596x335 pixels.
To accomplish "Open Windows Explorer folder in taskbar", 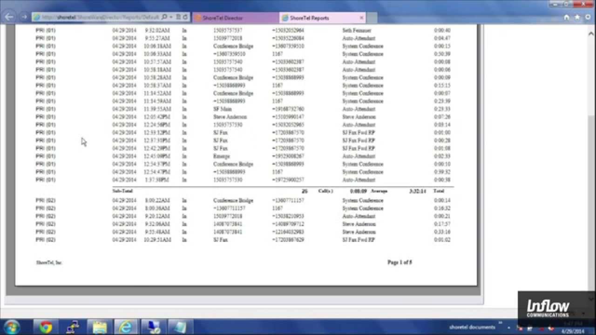I will click(99, 328).
